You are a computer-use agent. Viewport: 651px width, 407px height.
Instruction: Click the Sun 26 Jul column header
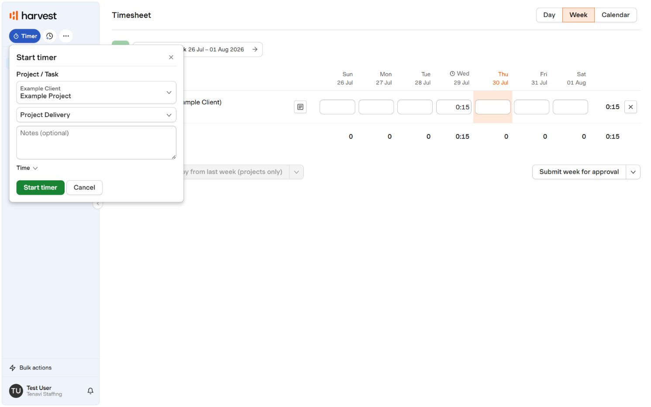click(x=345, y=79)
